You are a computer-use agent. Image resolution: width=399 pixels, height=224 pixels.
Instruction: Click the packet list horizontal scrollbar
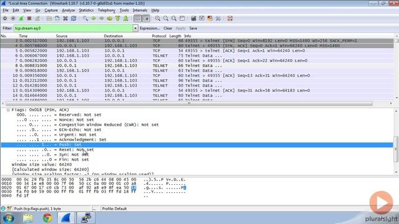189,103
